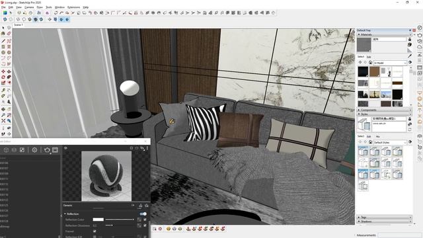Collapse the Styles tray panel
423x238 pixels.
(359, 114)
